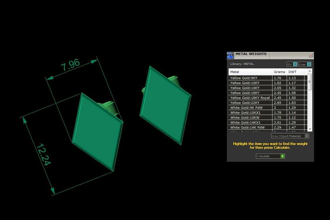Select the White Gold:14KX1 row

point(268,123)
